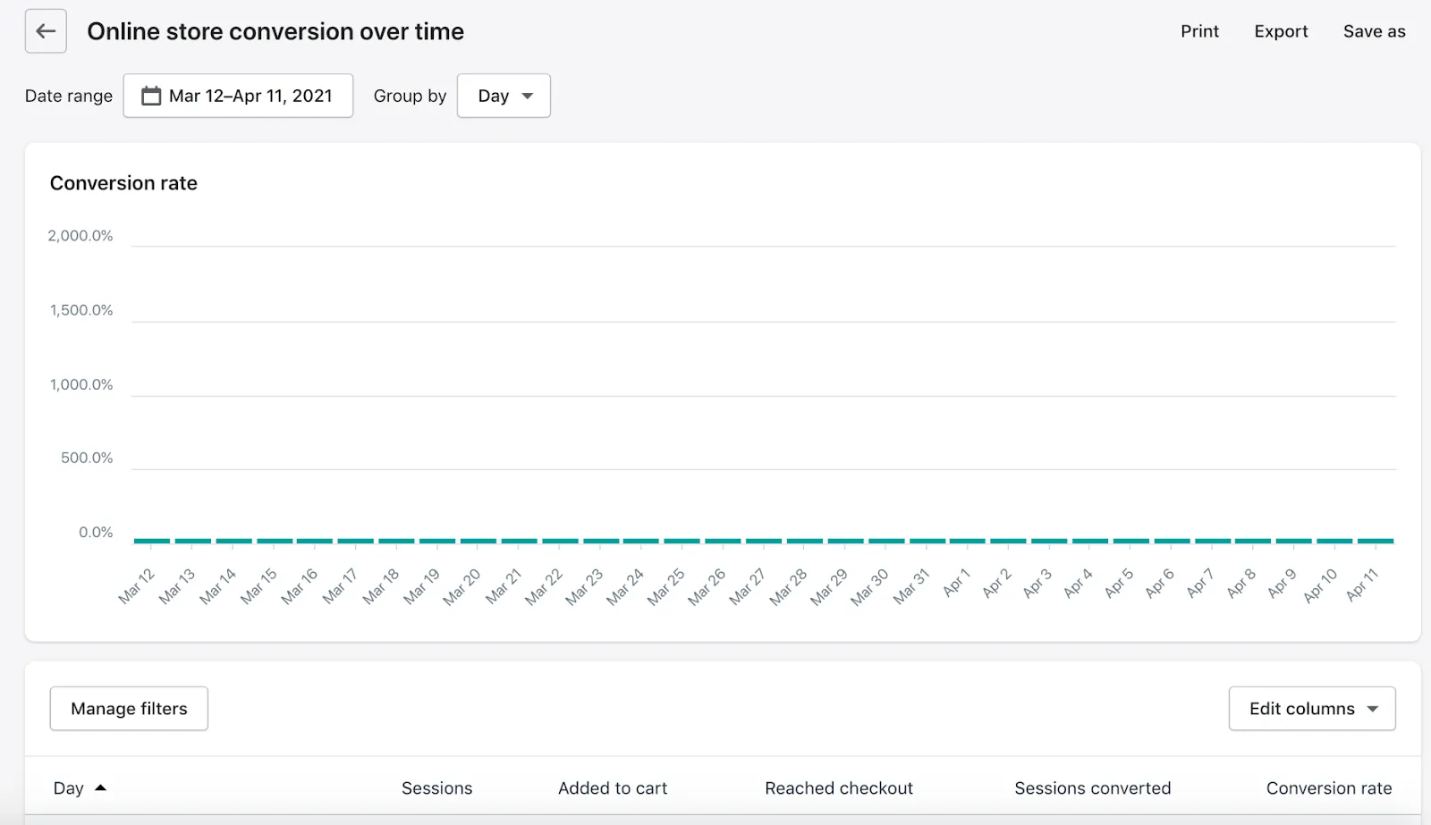Expand the Group by Day dropdown
This screenshot has height=825, width=1431.
click(x=504, y=96)
